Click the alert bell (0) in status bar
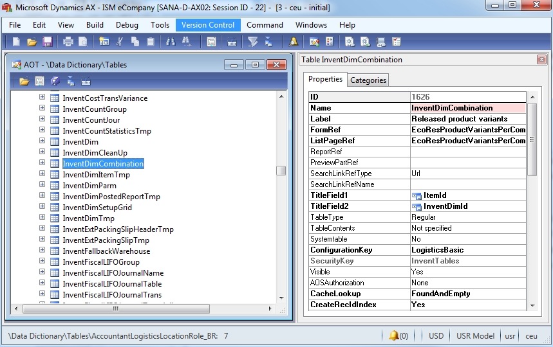The height and width of the screenshot is (347, 553). [398, 335]
